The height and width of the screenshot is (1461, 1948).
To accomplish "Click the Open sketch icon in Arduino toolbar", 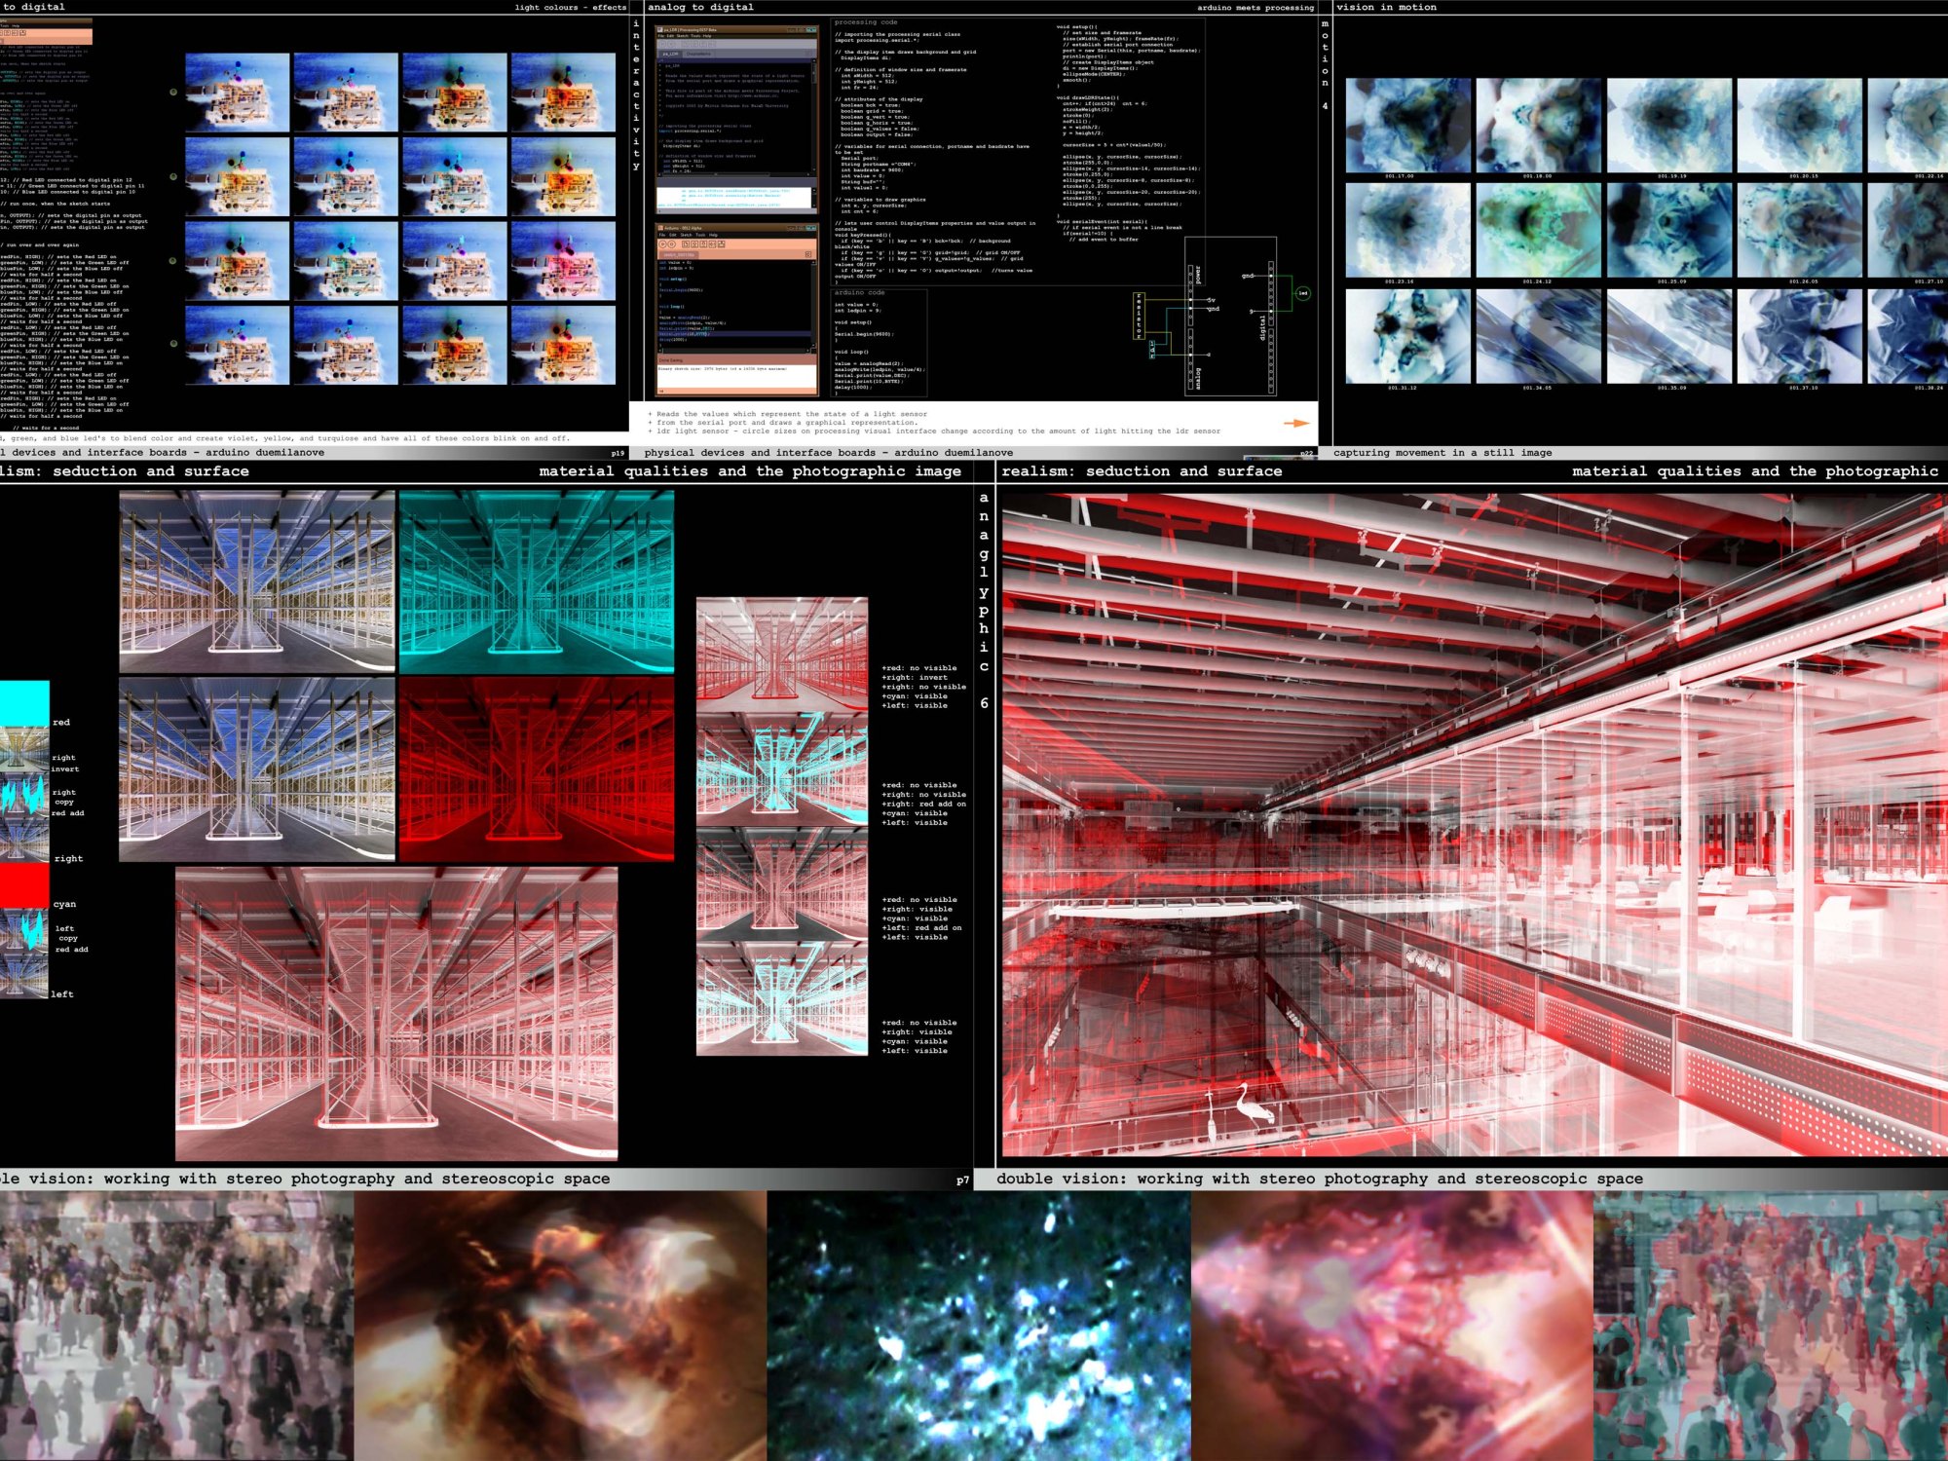I will [x=694, y=244].
